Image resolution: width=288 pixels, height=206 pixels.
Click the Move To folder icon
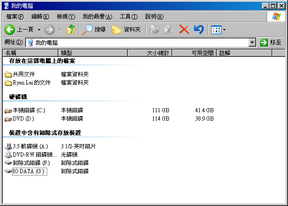[x=154, y=30]
